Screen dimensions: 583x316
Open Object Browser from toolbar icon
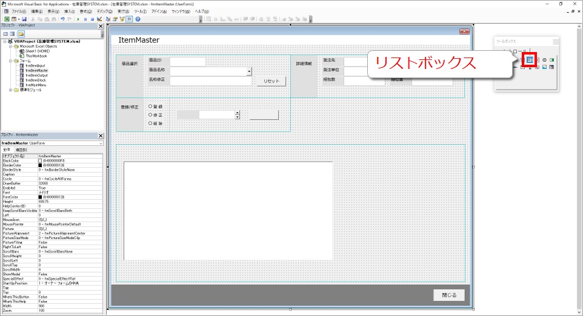tap(122, 19)
